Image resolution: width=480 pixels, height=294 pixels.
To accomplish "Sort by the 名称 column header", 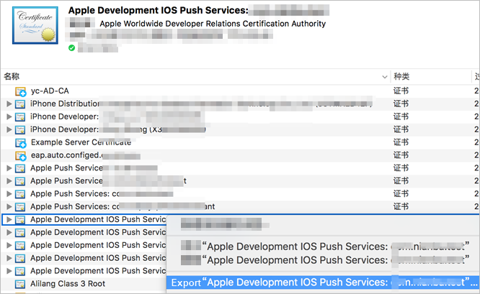I will tap(12, 76).
